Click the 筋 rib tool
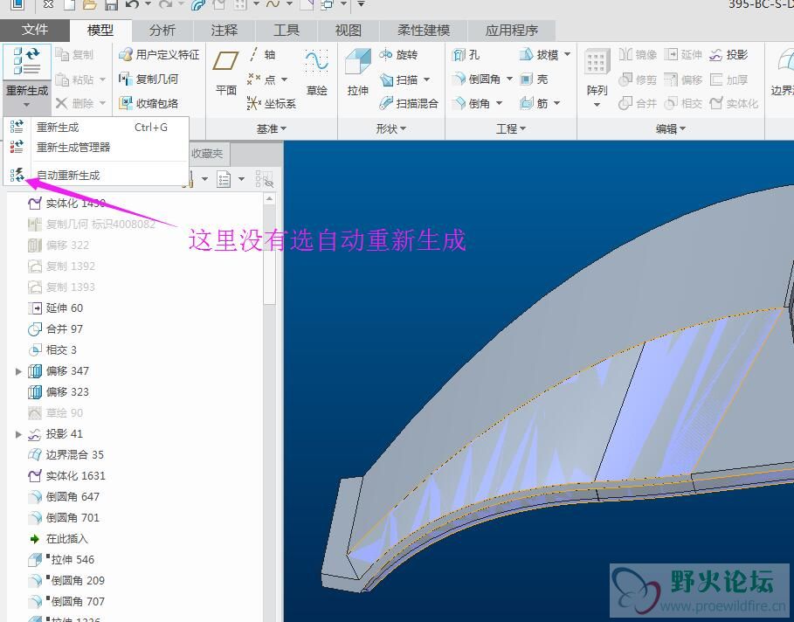 535,104
